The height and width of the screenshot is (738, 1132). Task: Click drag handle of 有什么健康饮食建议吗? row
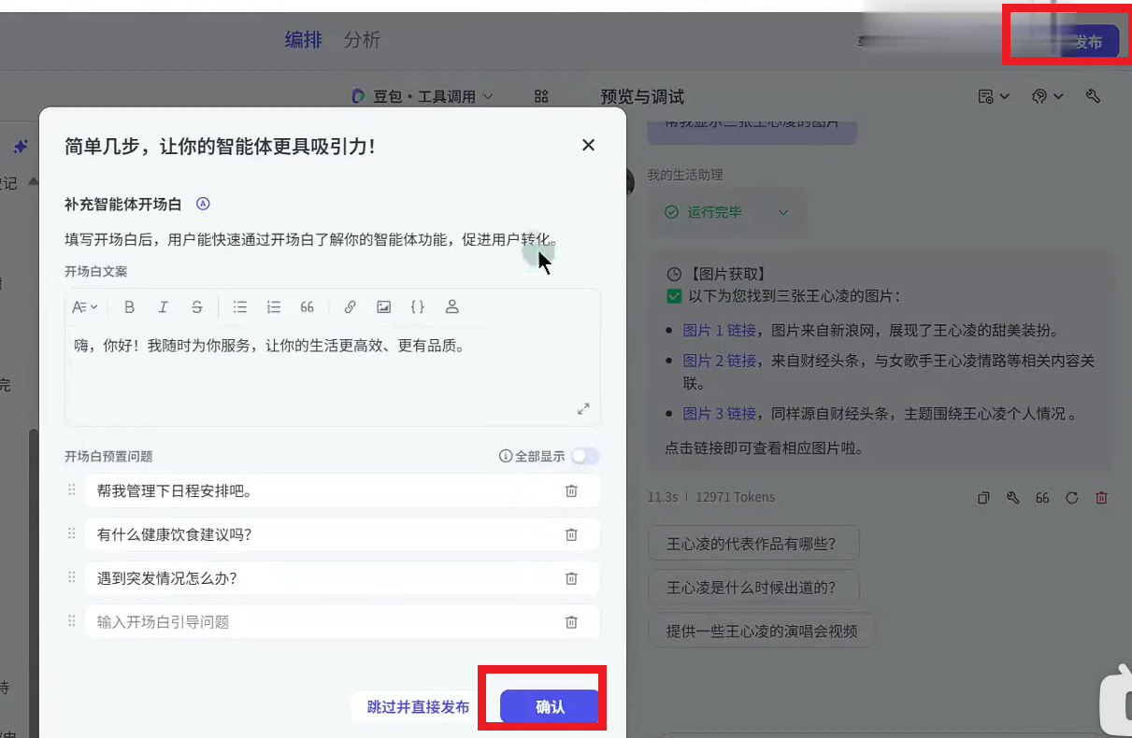[x=72, y=534]
